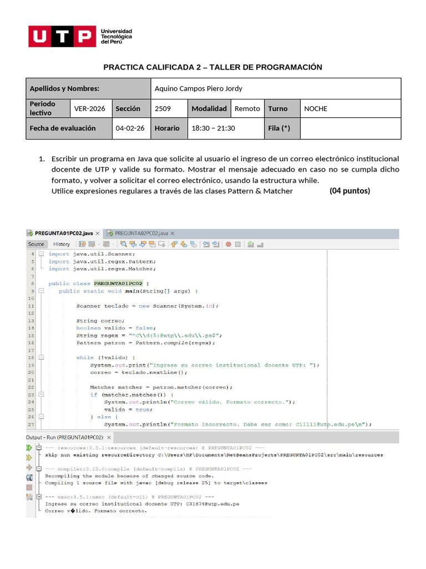The image size is (426, 569).
Task: Select the History view button
Action: tap(62, 244)
